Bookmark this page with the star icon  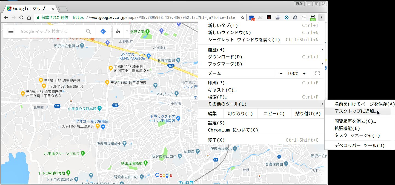click(242, 17)
